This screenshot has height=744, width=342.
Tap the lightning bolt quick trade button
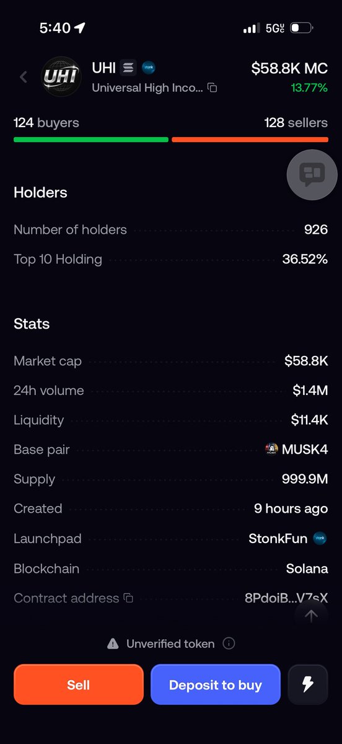pyautogui.click(x=307, y=684)
